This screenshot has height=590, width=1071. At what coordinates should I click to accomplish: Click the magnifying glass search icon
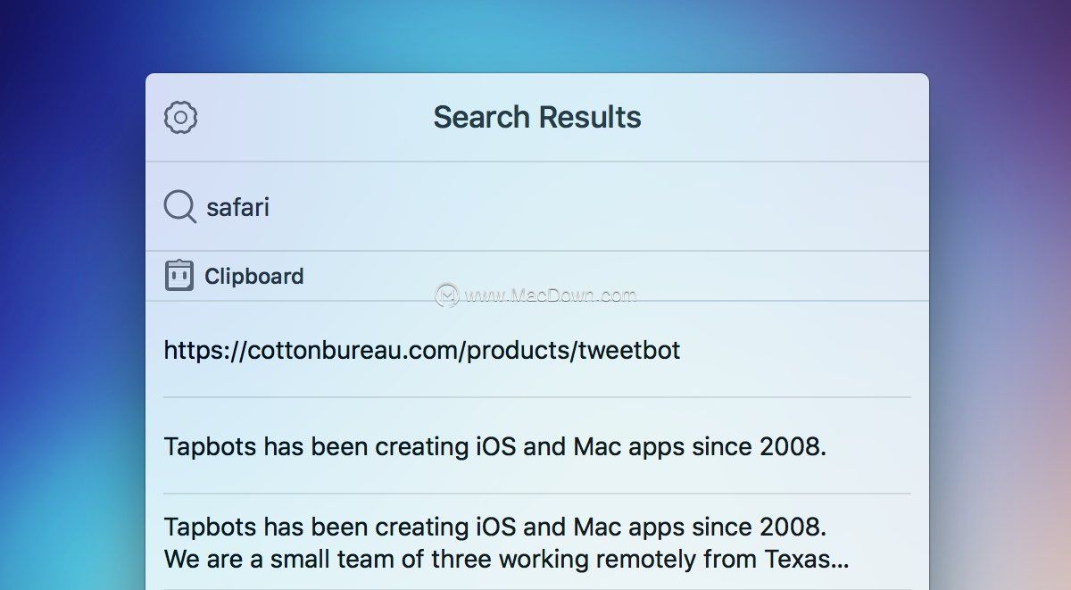(x=180, y=207)
